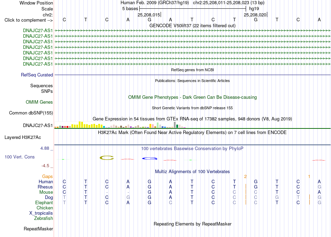Open the RefSeq Curated track label
Screen dimensions: 331x237
tap(37, 75)
